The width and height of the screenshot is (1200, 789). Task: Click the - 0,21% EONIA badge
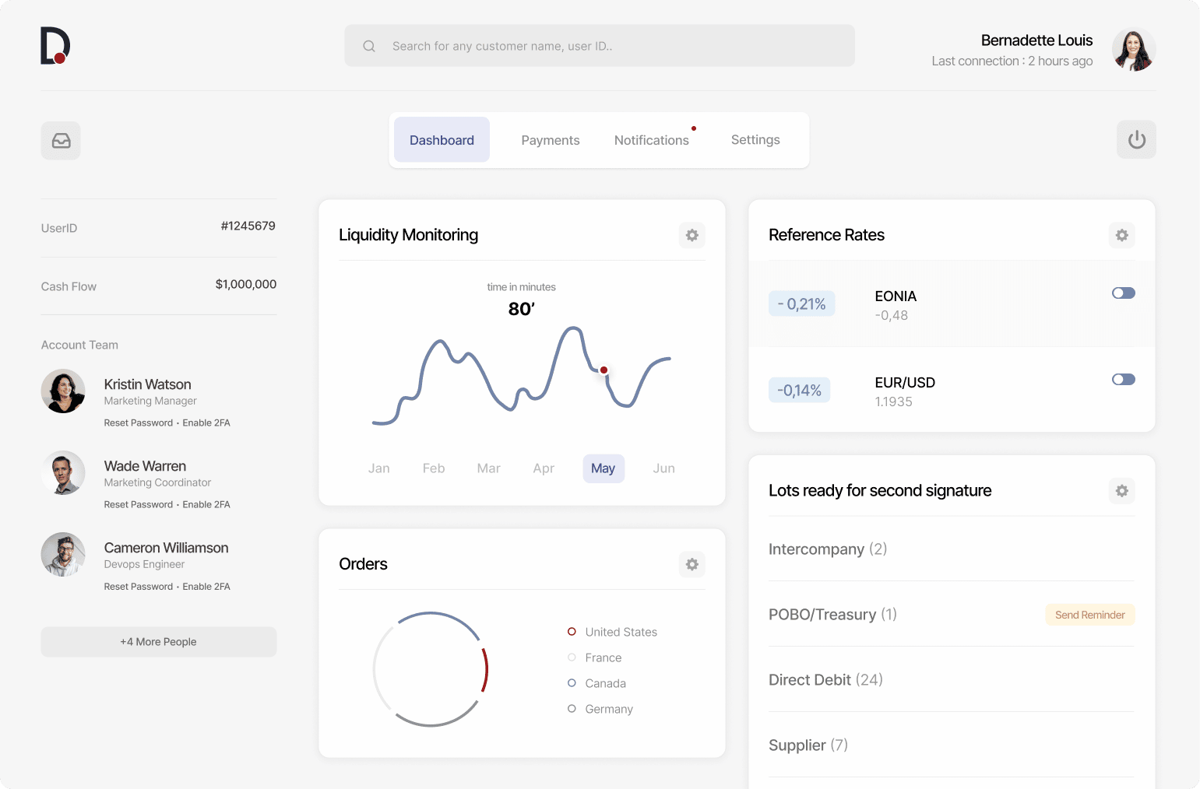coord(802,303)
